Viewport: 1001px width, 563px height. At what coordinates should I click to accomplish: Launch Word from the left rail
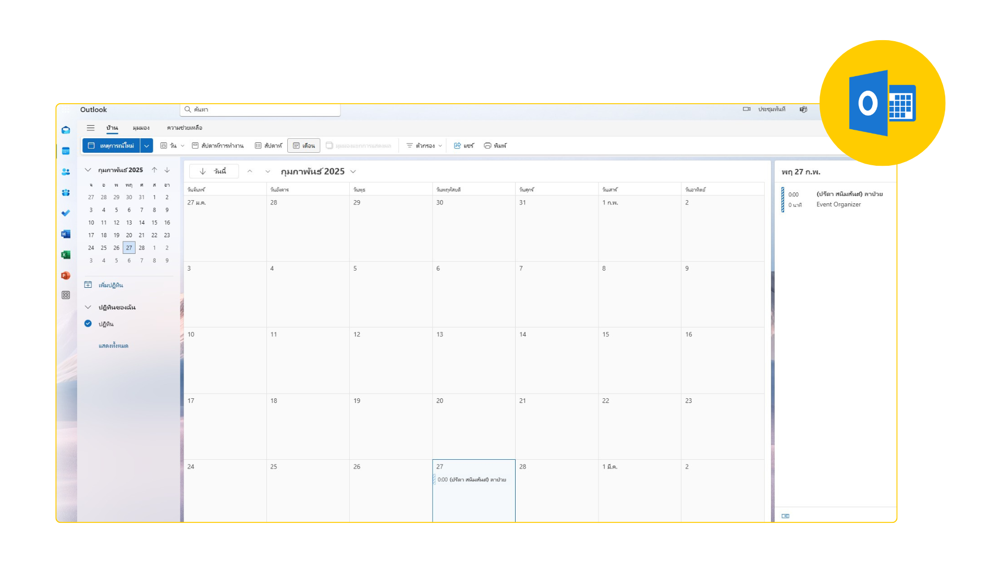click(66, 234)
